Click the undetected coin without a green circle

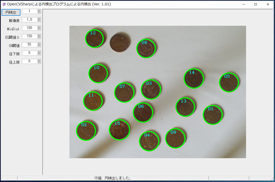tap(120, 43)
